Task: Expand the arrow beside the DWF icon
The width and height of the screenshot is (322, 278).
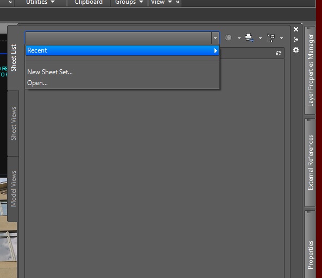Action: point(239,38)
